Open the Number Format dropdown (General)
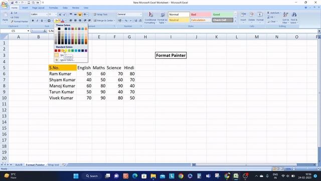The width and height of the screenshot is (321, 181). tap(140, 15)
